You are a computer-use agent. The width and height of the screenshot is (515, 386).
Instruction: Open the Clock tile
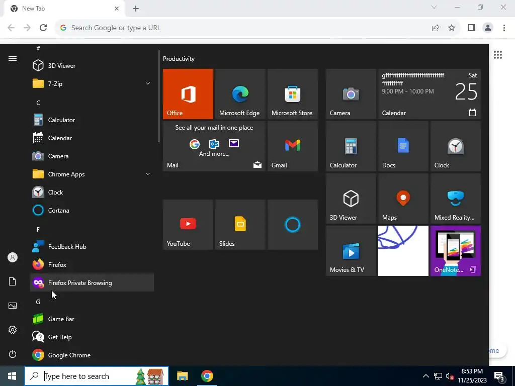(x=456, y=146)
